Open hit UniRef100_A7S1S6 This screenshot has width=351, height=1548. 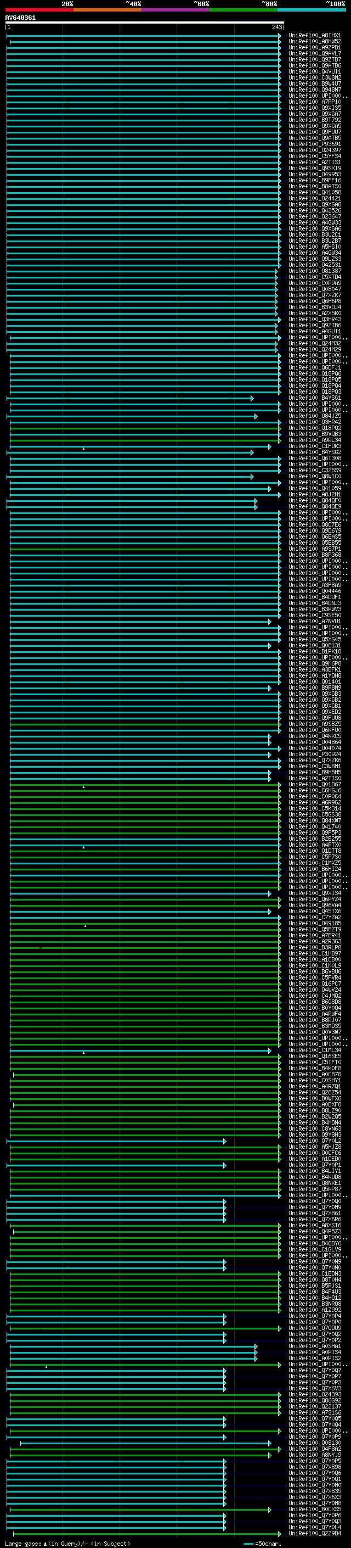[x=314, y=1413]
